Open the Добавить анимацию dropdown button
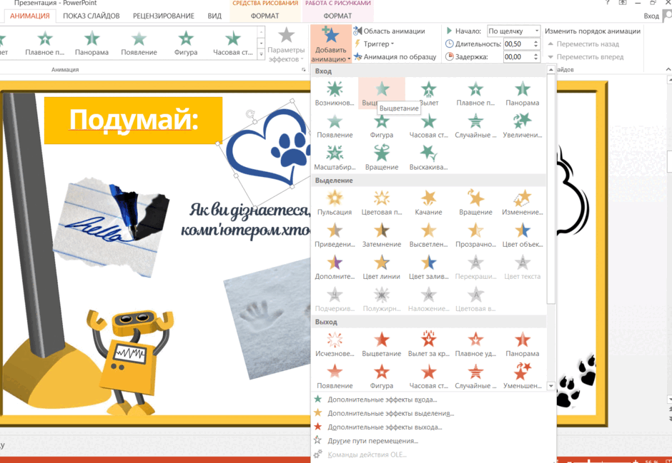672x463 pixels. click(330, 44)
